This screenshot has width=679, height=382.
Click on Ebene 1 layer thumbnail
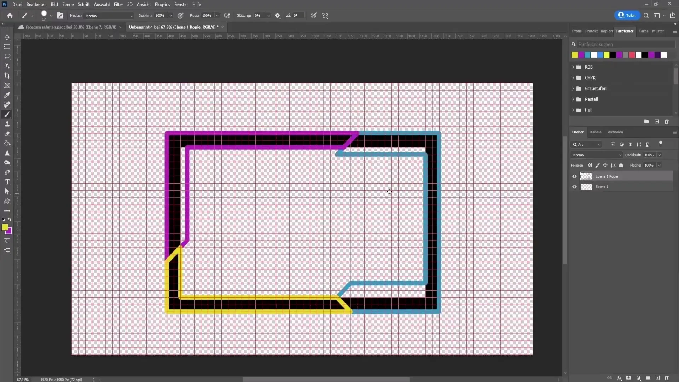tap(587, 186)
